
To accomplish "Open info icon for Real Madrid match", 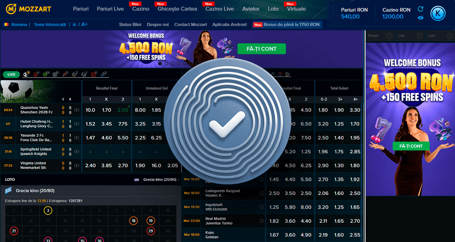I will (261, 221).
